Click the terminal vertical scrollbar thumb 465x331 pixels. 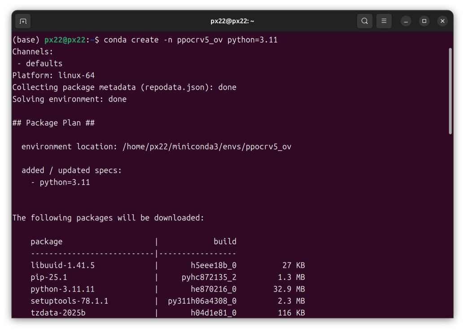point(450,90)
